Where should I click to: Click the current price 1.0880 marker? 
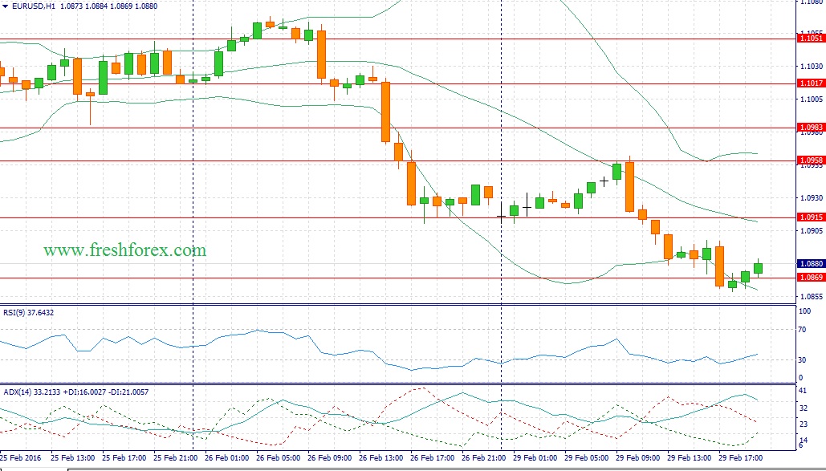(810, 263)
